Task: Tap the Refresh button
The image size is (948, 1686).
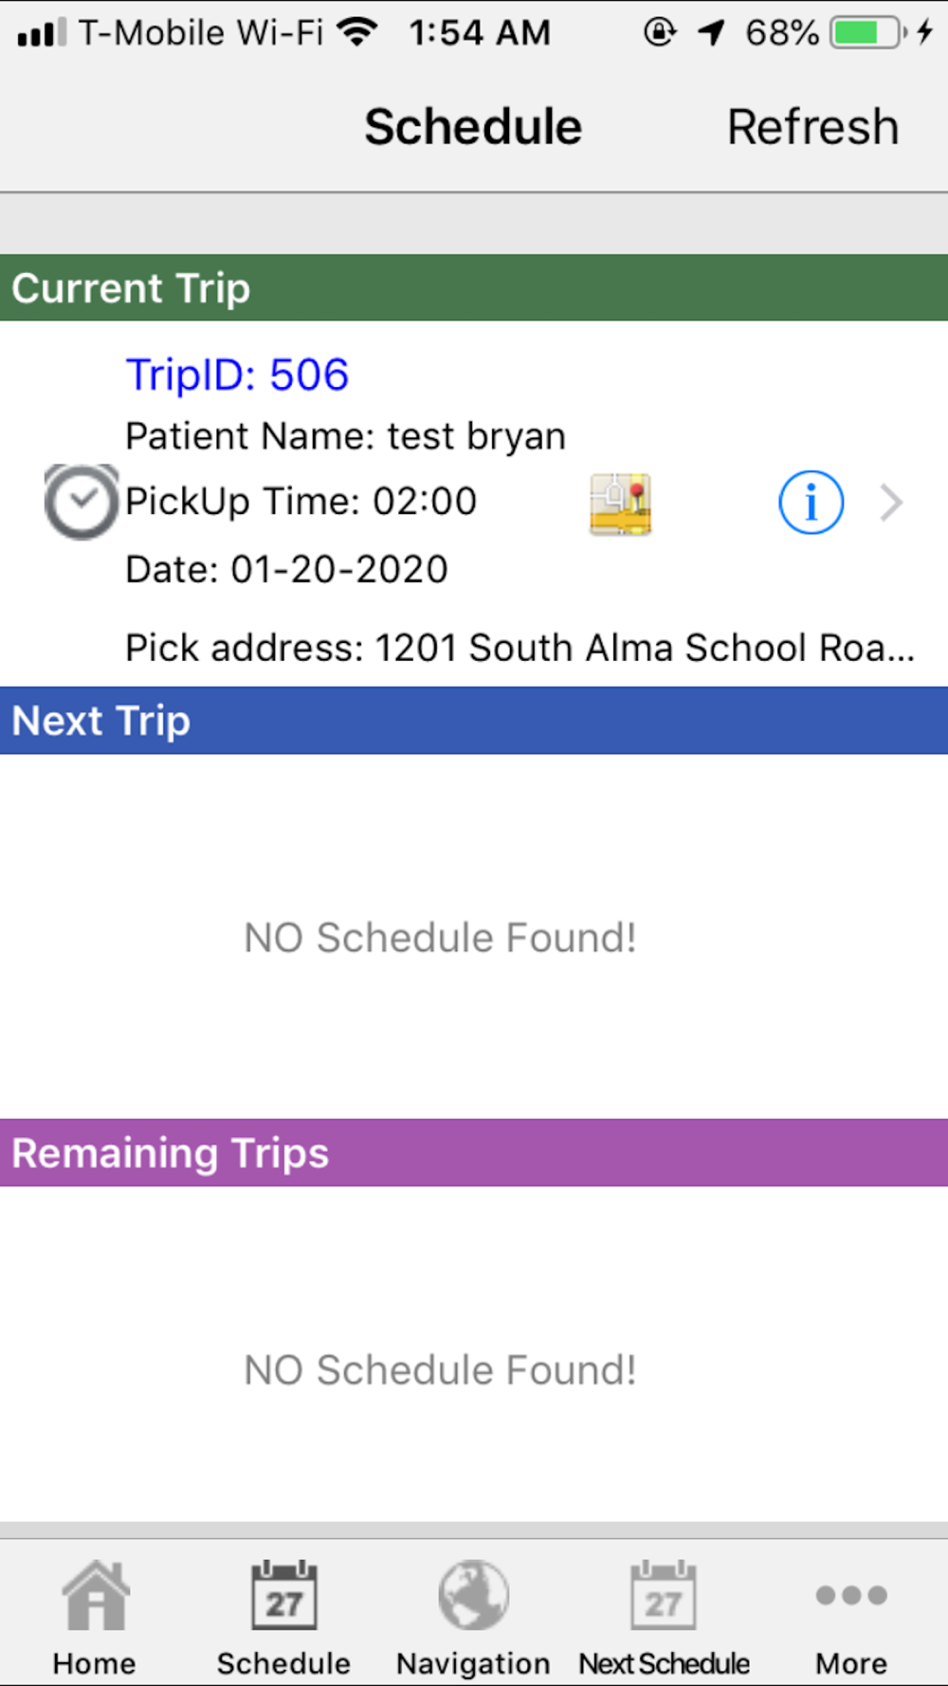Action: pos(812,127)
